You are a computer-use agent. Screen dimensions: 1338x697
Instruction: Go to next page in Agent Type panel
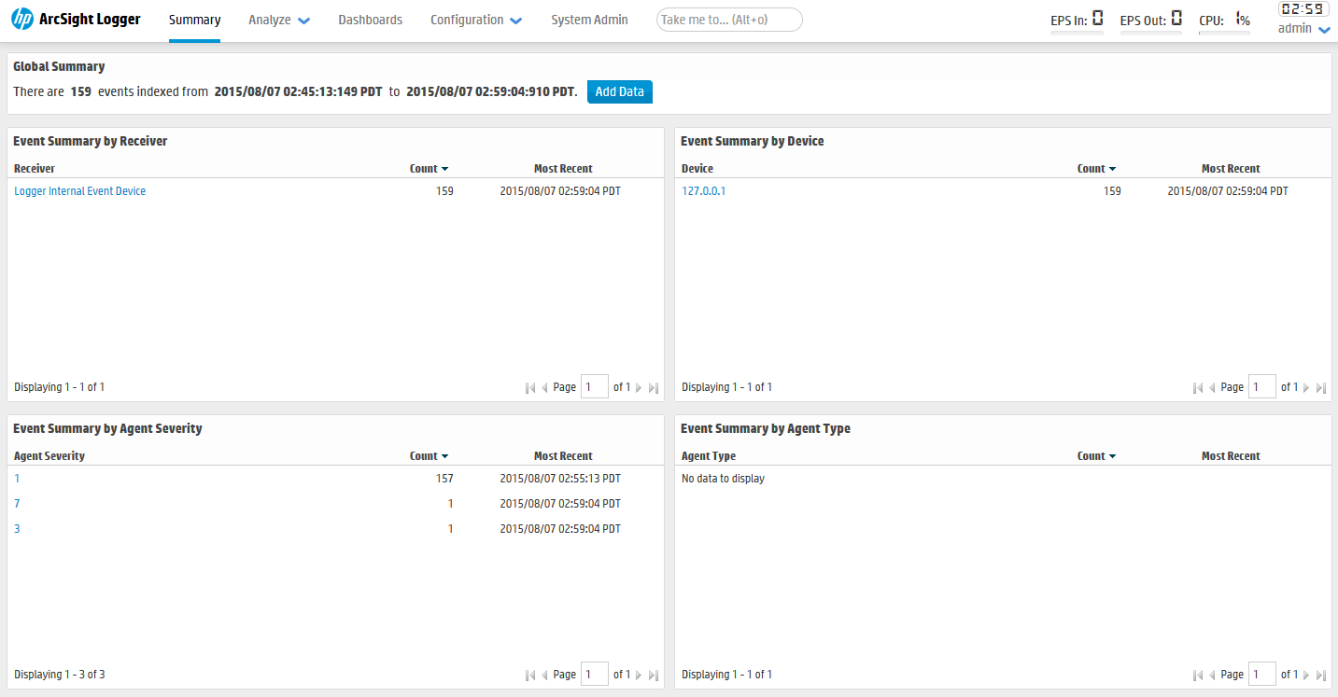[x=1306, y=675]
